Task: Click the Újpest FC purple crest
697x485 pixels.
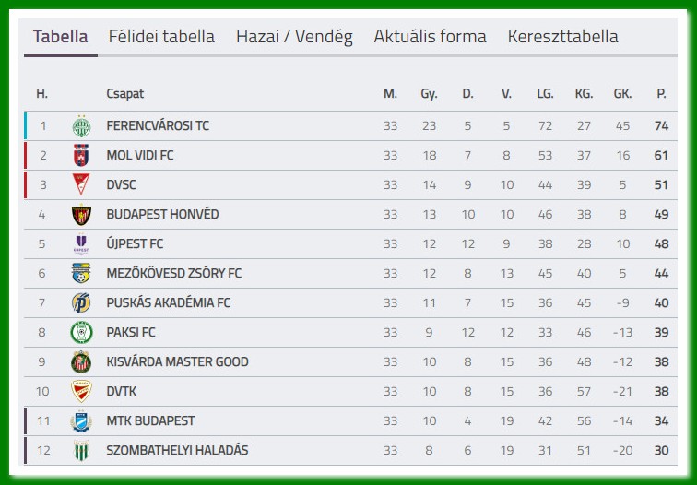Action: click(x=81, y=244)
